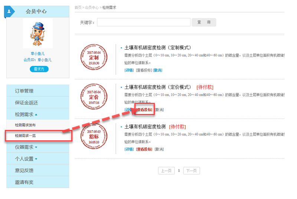Click 查看投标 for the 定价模式 entry

point(144,110)
